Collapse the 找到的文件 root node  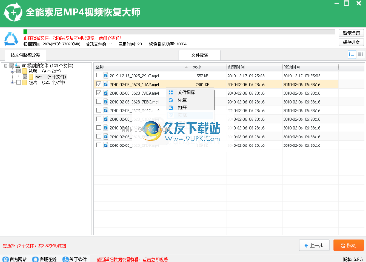(5, 66)
